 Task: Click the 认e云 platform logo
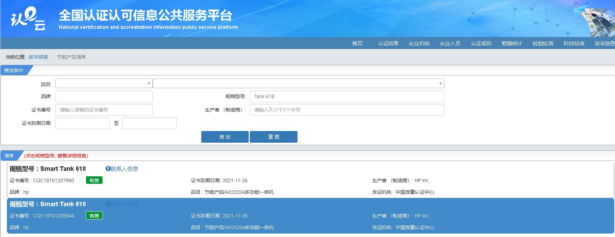click(x=28, y=19)
